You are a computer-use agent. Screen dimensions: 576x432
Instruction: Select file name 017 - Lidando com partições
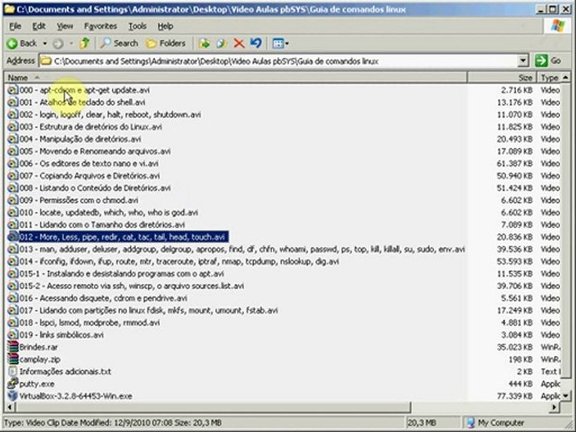[x=148, y=310]
